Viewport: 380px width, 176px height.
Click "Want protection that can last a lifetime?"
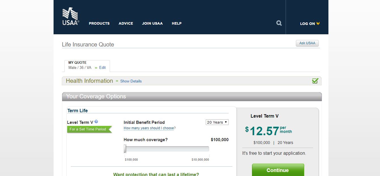click(157, 174)
